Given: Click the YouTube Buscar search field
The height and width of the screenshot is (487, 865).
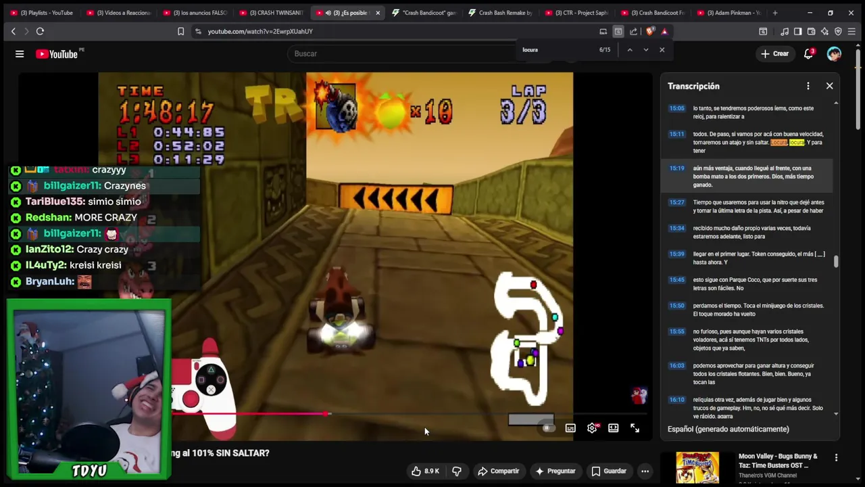Looking at the screenshot, I should (403, 53).
